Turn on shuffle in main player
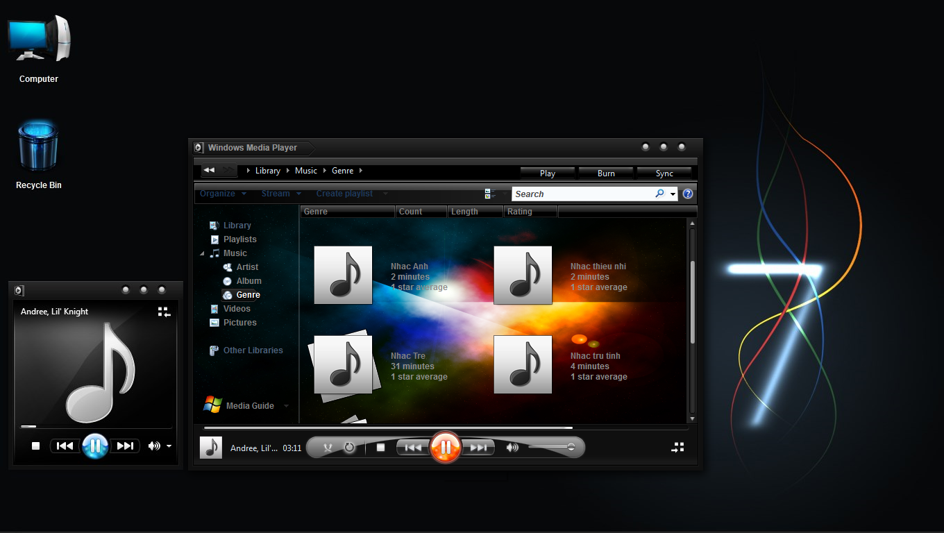This screenshot has width=944, height=533. coord(328,448)
